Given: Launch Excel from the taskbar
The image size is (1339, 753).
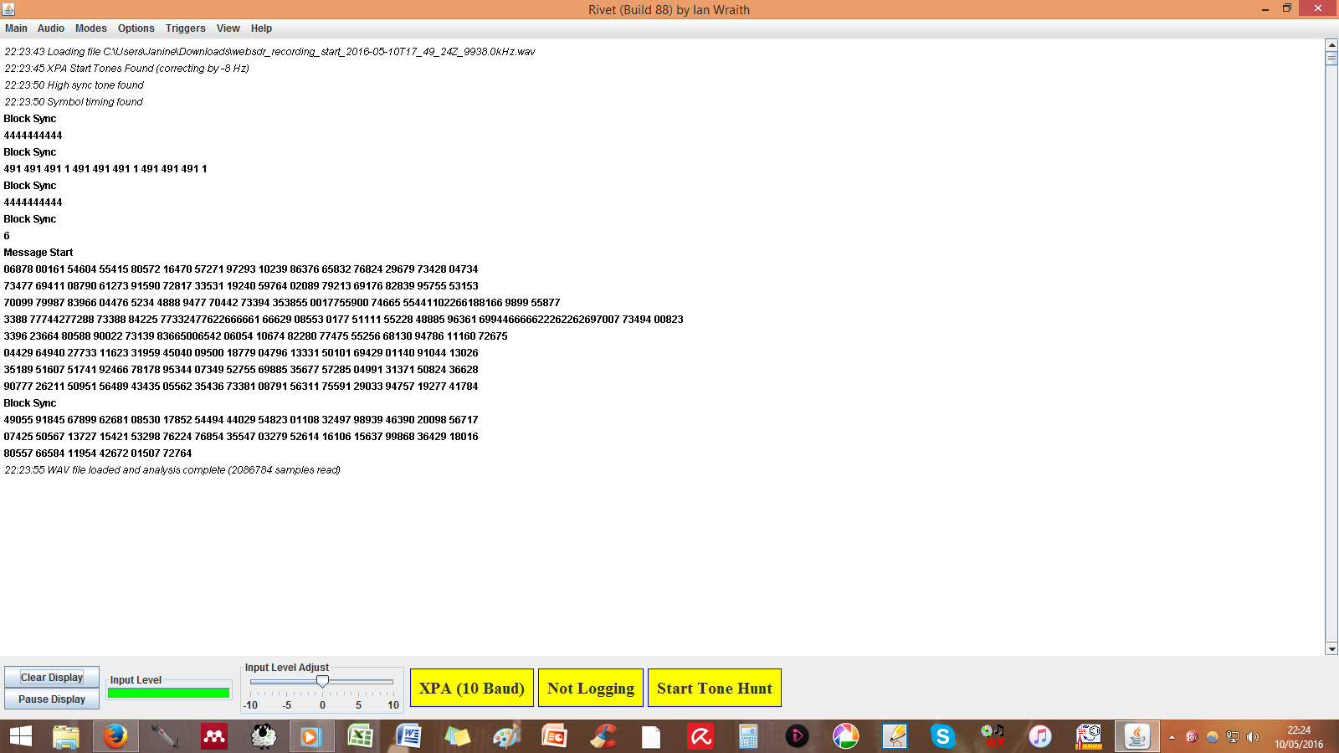Looking at the screenshot, I should pyautogui.click(x=361, y=736).
